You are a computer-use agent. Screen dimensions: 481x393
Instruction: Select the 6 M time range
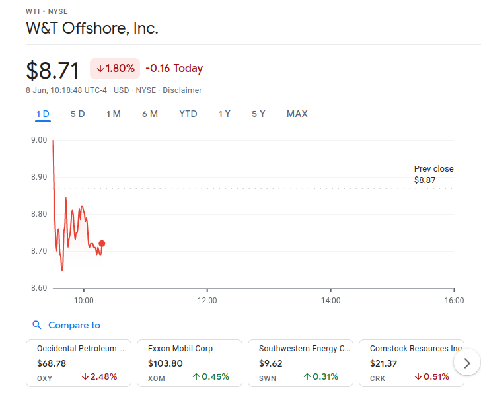click(150, 114)
